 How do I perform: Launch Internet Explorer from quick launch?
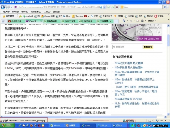coord(20,126)
